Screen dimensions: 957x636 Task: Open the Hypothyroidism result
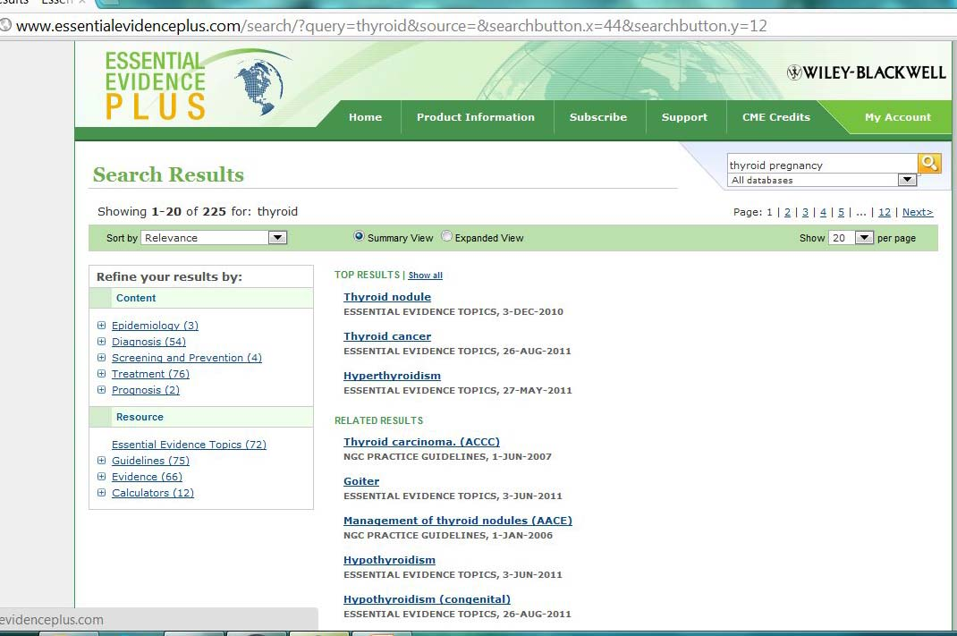click(x=389, y=560)
